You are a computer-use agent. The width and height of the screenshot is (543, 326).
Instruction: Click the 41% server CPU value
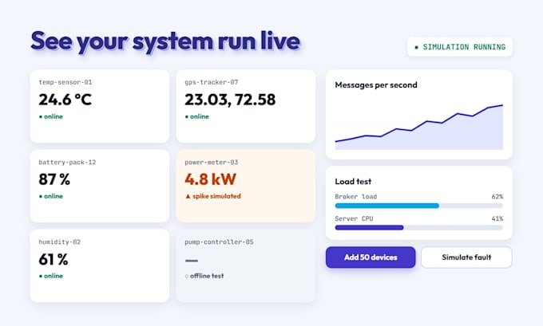click(497, 218)
